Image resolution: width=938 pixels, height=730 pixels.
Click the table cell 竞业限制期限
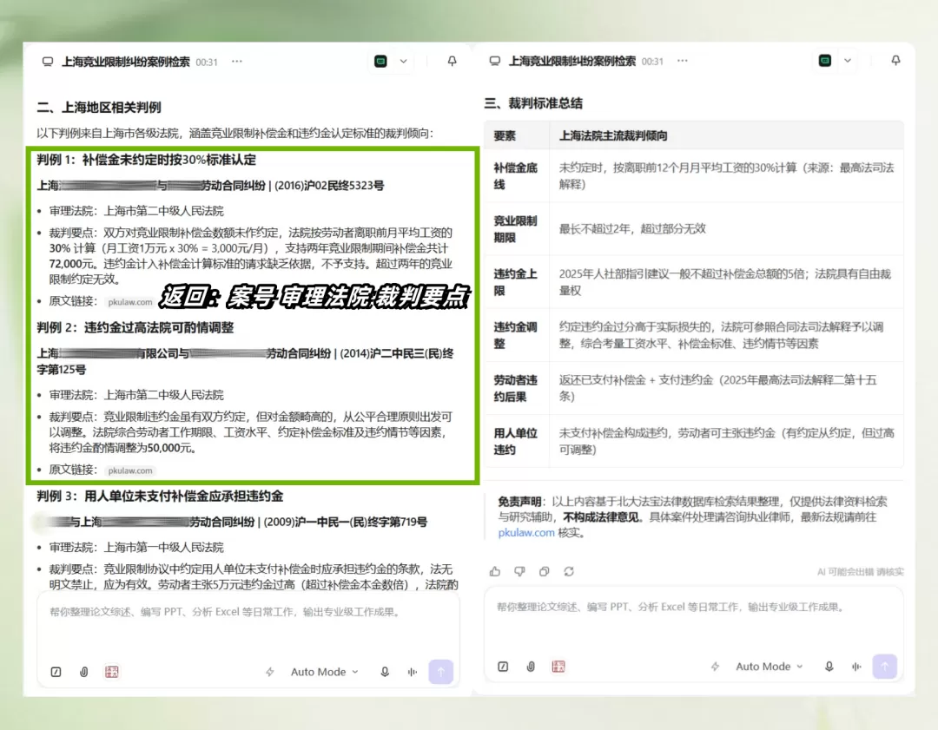[x=515, y=229]
